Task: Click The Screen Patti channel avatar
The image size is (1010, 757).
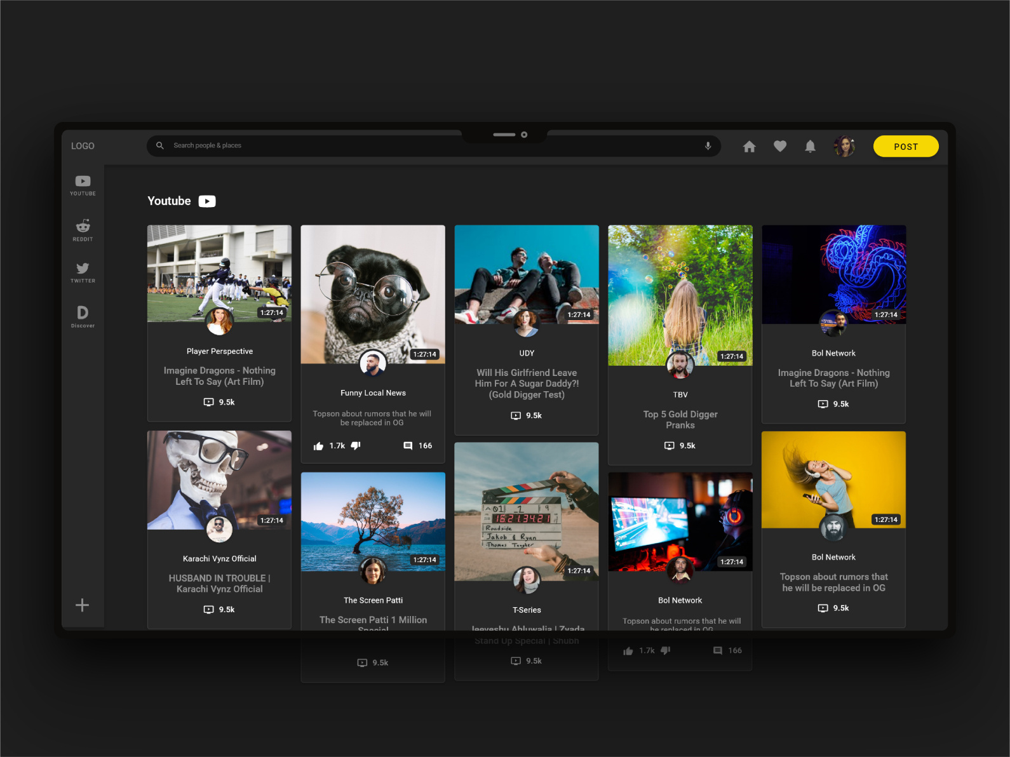Action: click(373, 570)
